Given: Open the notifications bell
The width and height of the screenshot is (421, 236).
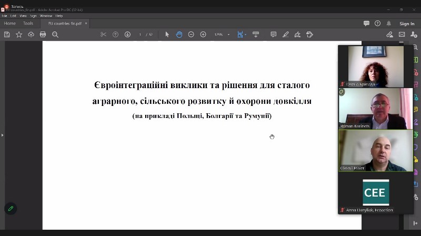Looking at the screenshot, I should [x=389, y=24].
